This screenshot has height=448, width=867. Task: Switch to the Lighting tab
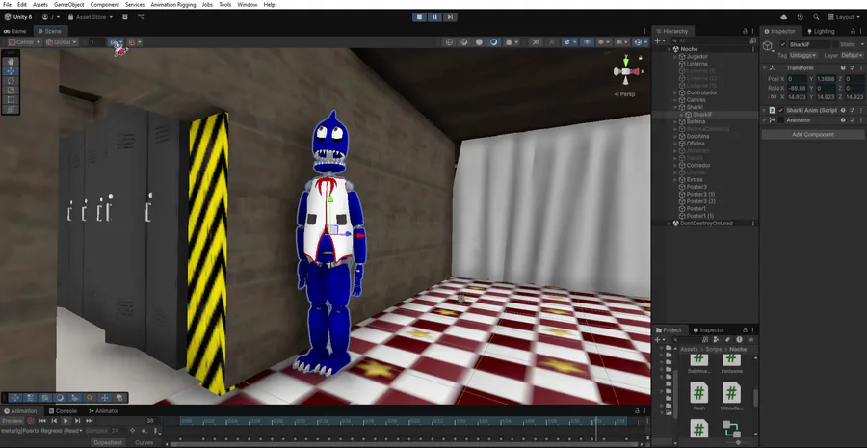(821, 32)
